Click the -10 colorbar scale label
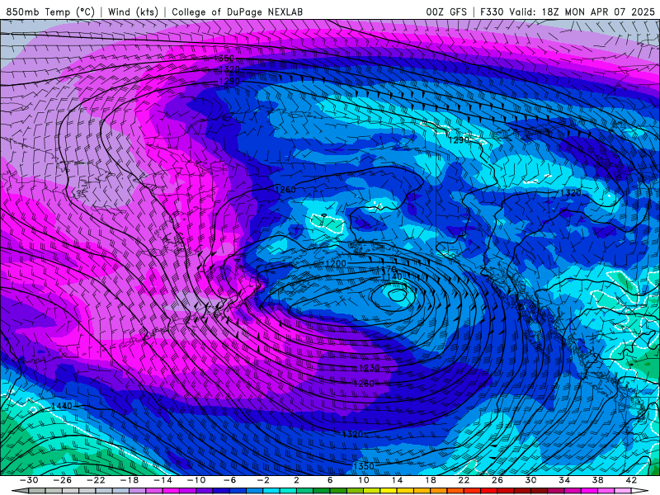The width and height of the screenshot is (660, 495). (196, 480)
